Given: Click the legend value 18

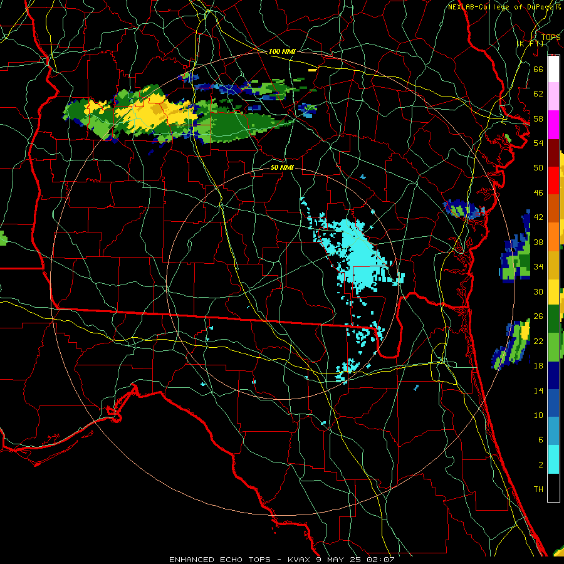Looking at the screenshot, I should point(538,366).
